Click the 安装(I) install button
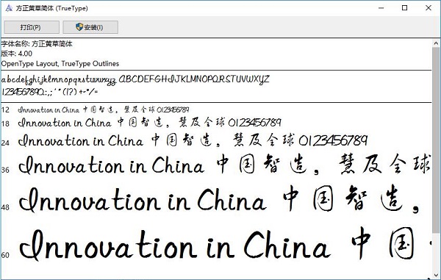Screen dimensions: 441x280 (90, 27)
